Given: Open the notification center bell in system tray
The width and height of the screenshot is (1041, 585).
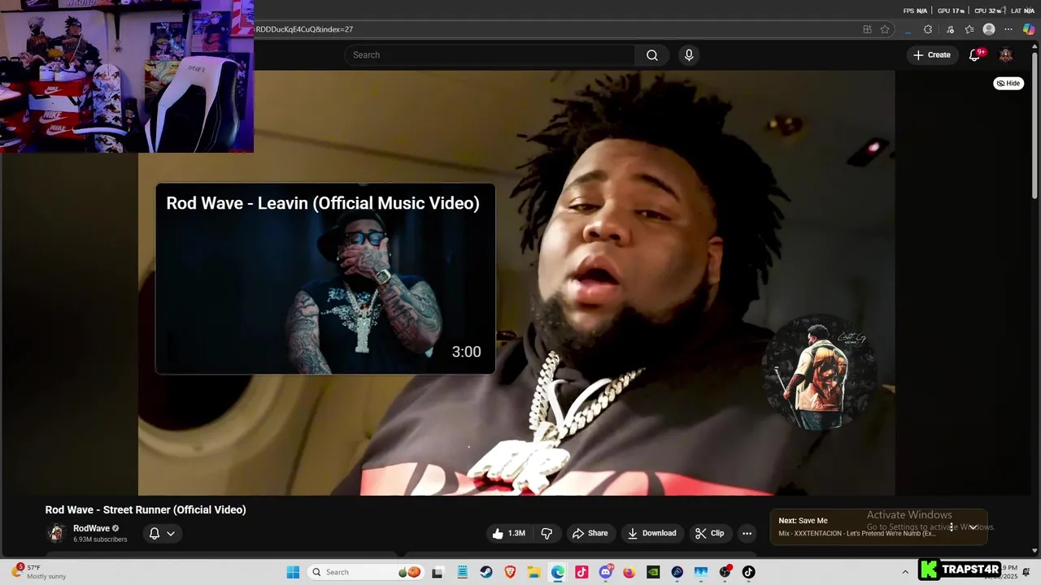Looking at the screenshot, I should tap(1026, 572).
